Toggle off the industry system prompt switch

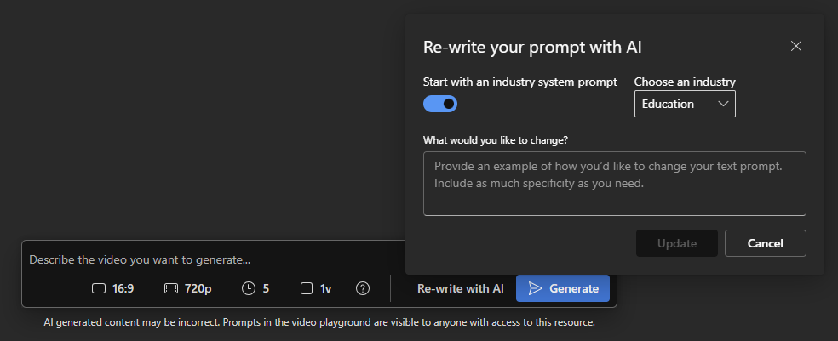tap(440, 104)
